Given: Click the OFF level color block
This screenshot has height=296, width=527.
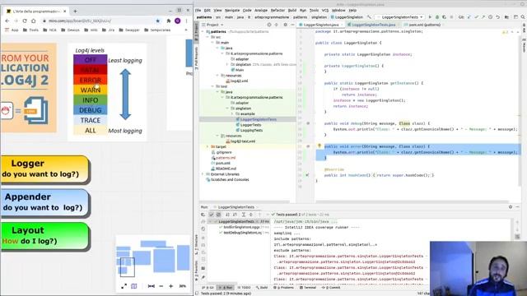Looking at the screenshot, I should coord(90,60).
